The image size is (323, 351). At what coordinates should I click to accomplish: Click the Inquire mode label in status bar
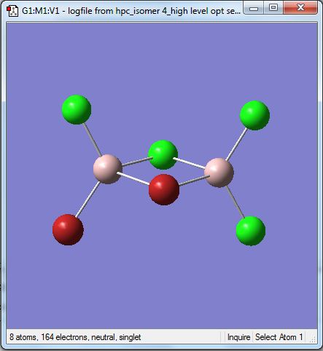[x=238, y=337]
